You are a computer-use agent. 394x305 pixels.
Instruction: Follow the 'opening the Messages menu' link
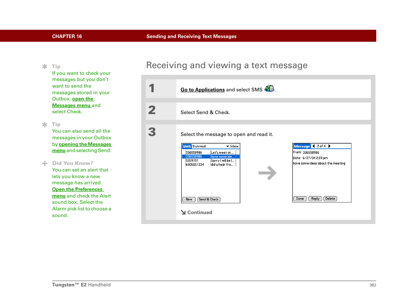coord(82,148)
